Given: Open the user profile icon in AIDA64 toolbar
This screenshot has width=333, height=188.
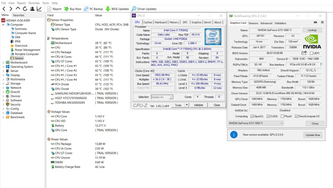Looking at the screenshot, I should tap(32, 9).
